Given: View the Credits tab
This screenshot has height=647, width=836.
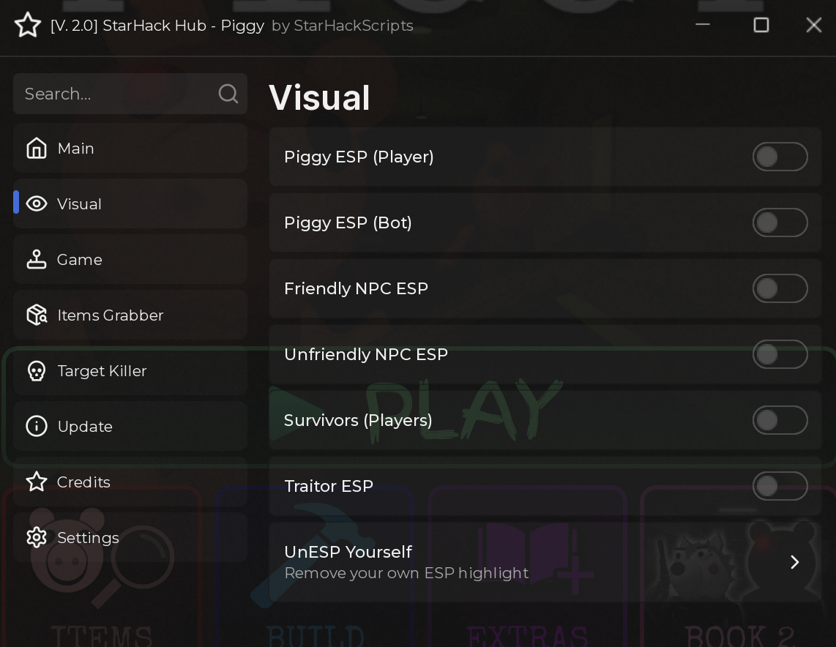Looking at the screenshot, I should point(130,482).
